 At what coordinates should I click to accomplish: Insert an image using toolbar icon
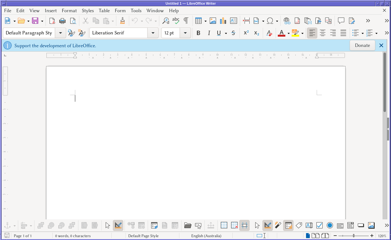tap(213, 21)
